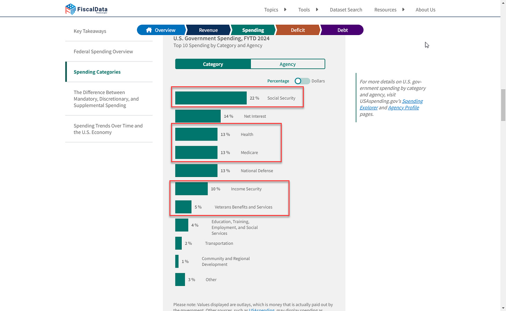Click the FiscalData logo icon
This screenshot has width=506, height=311.
click(x=70, y=9)
